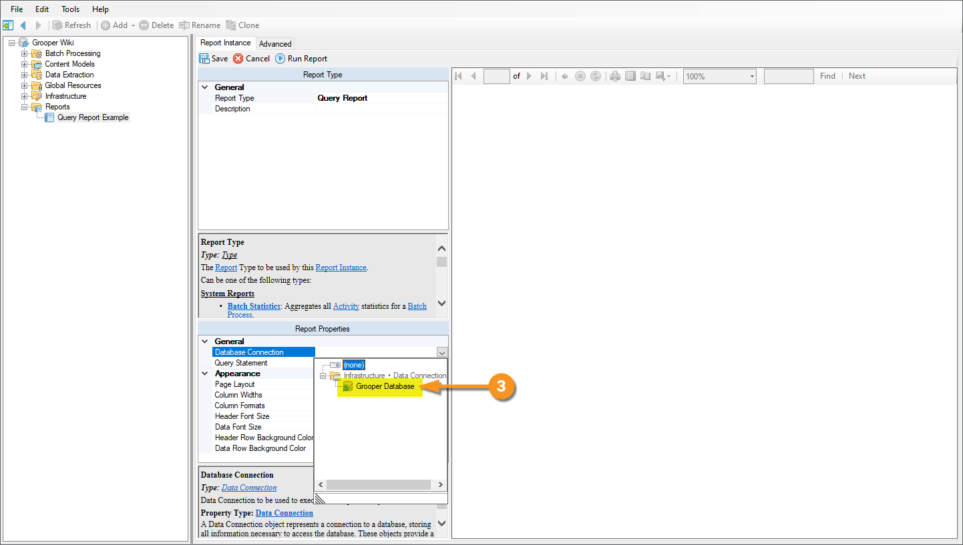Collapse the Reports folder

[x=25, y=107]
